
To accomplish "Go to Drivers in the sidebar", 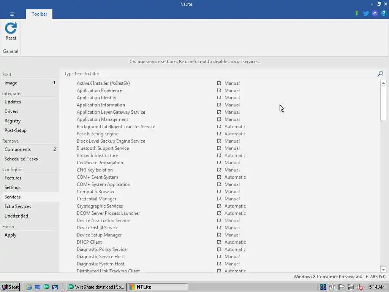I will point(30,111).
